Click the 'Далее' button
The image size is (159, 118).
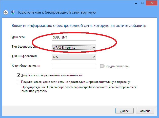[x=125, y=111]
